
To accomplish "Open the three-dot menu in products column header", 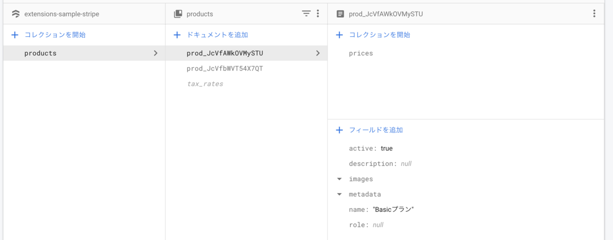I will click(x=318, y=14).
